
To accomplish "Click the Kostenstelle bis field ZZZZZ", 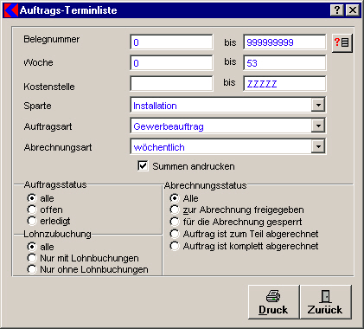I will (x=284, y=83).
